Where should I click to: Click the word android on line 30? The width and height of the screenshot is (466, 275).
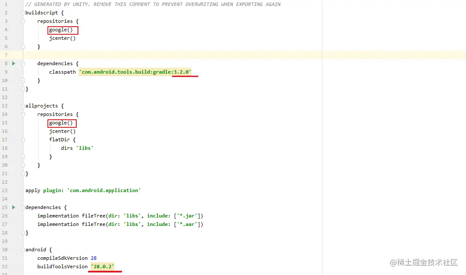pos(36,250)
